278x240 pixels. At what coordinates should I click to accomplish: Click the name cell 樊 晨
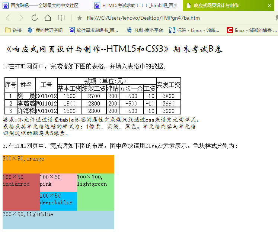tap(26, 96)
